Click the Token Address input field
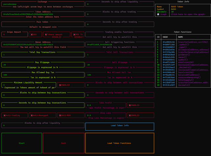The height and width of the screenshot is (156, 211). [x=43, y=14]
